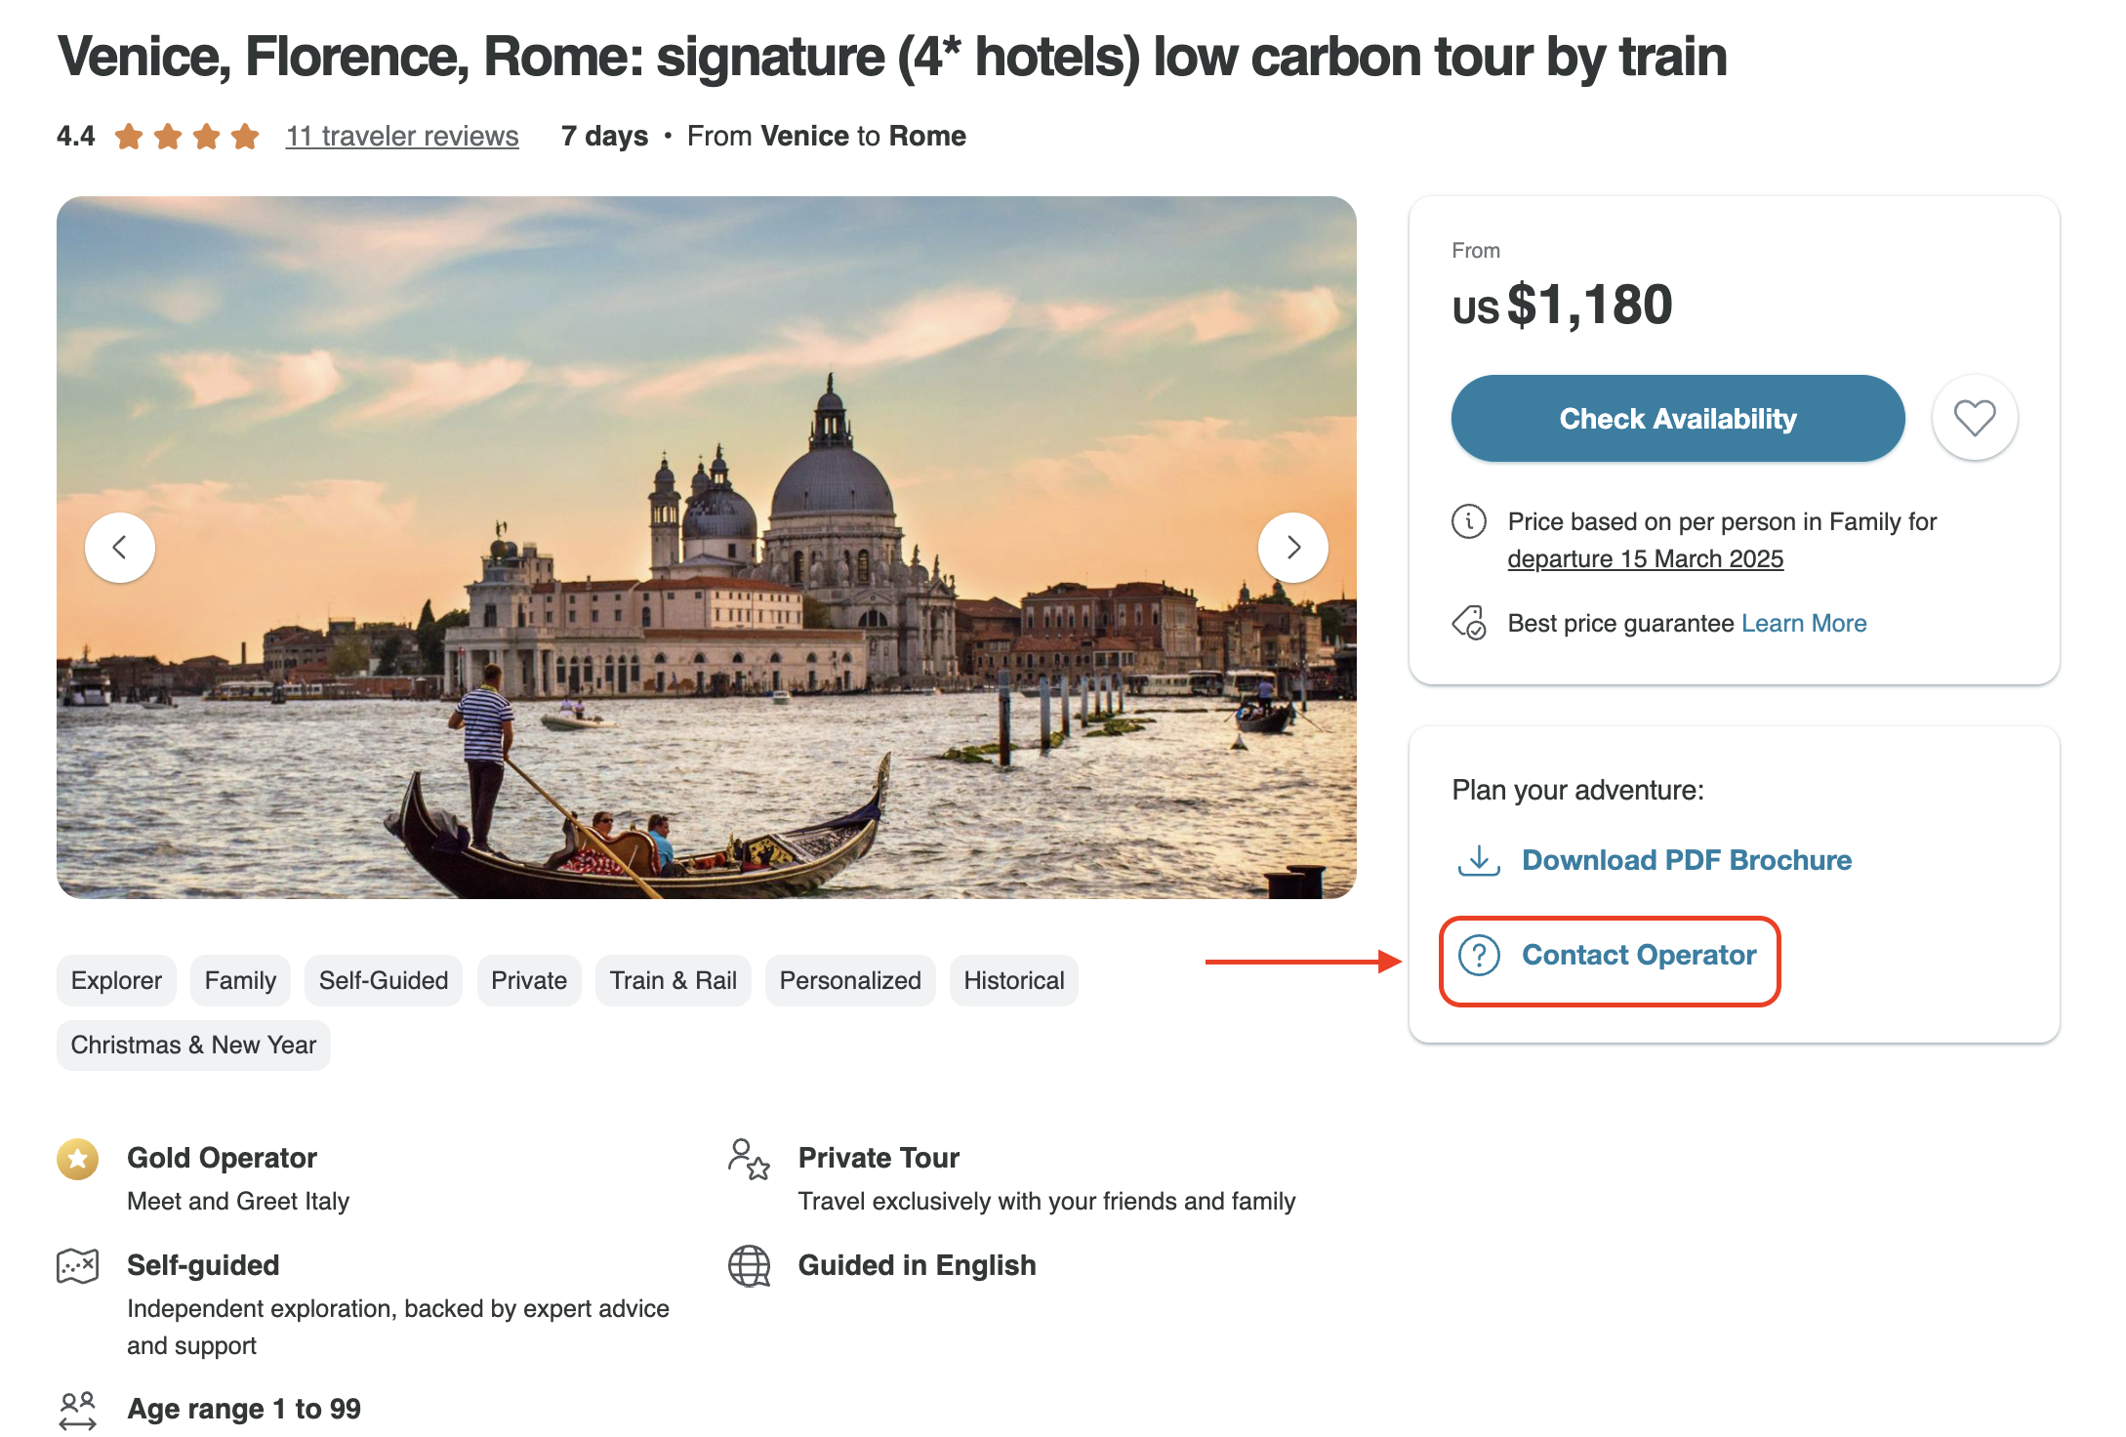Click the best price guarantee tag icon

[1469, 622]
